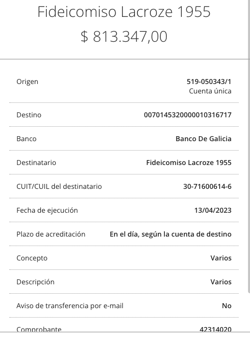Click the Descripción value Varios
Viewport: 250px width, 337px height.
point(221,282)
